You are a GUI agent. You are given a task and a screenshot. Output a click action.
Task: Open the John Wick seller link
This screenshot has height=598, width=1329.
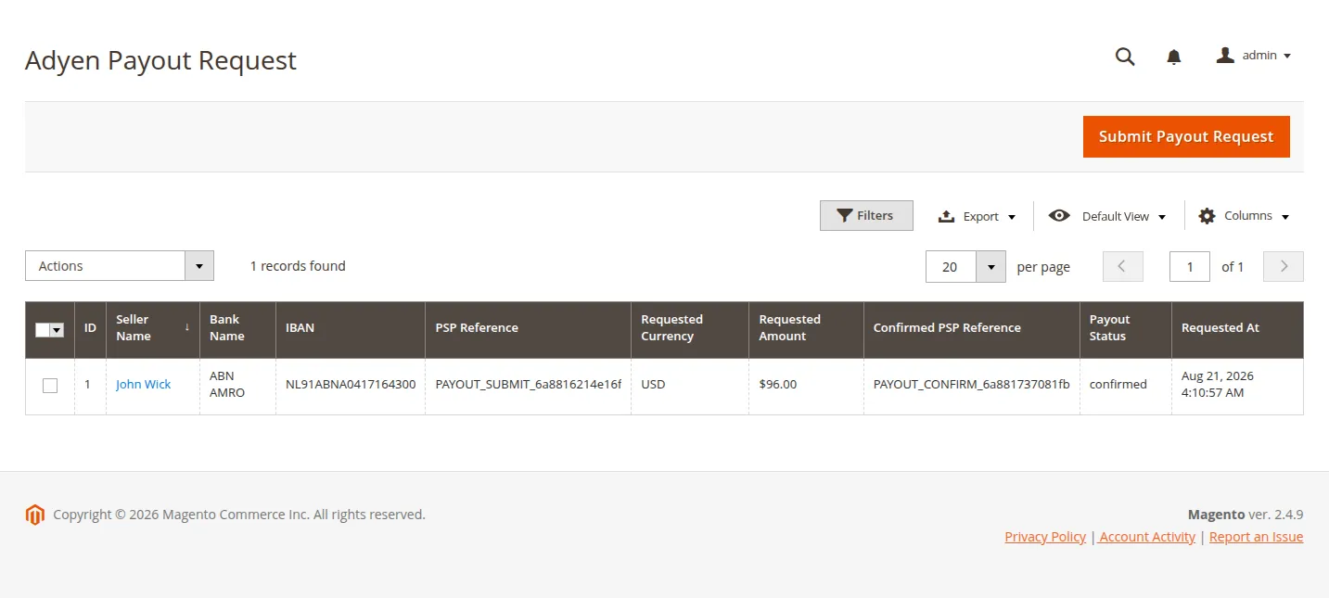144,385
